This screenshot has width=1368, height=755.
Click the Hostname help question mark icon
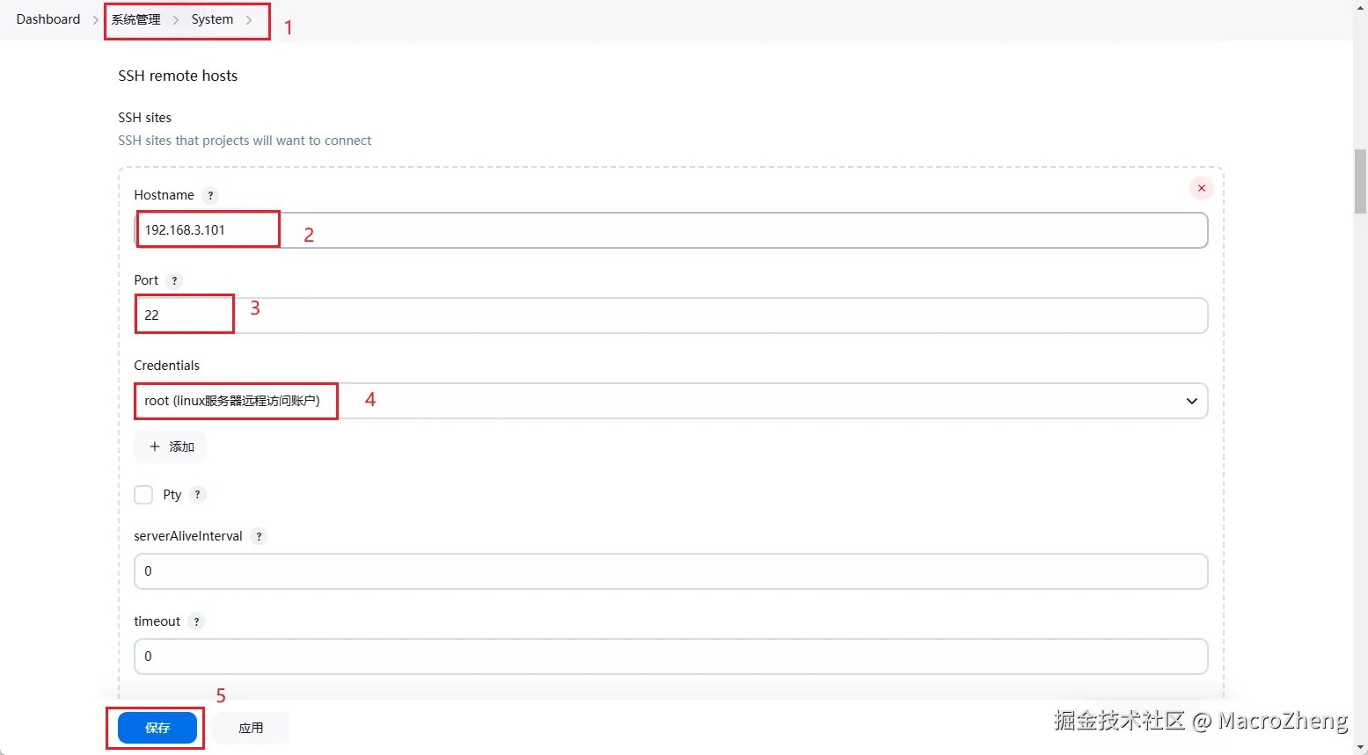pyautogui.click(x=210, y=195)
